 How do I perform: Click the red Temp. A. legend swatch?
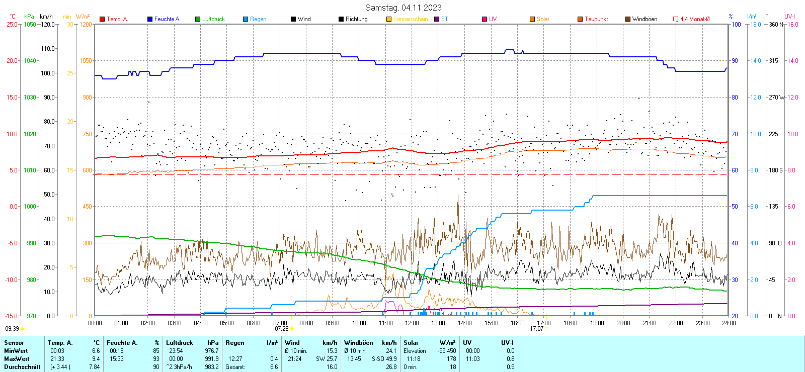tap(102, 19)
